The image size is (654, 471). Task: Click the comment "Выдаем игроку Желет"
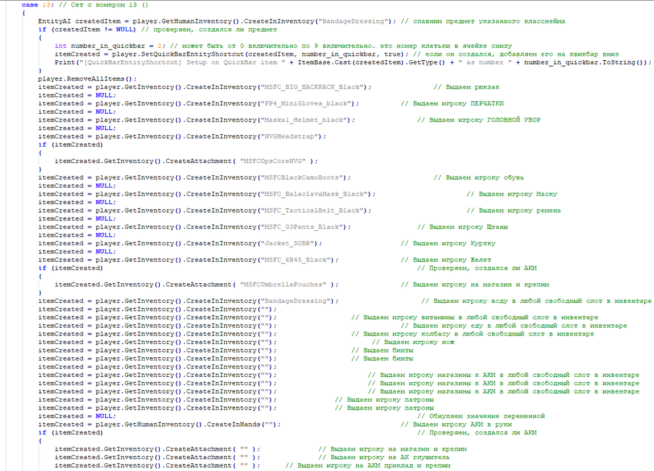446,260
